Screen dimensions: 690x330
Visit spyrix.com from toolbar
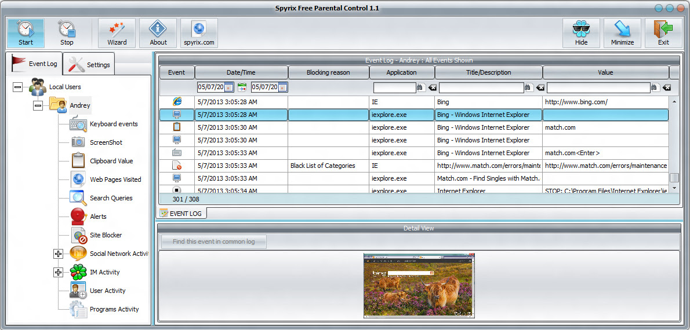(199, 33)
